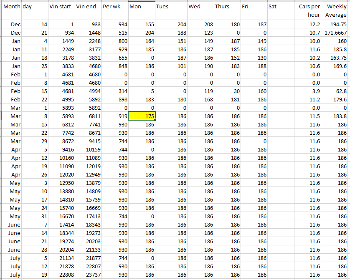Select the "Cars per hour" header cell
The image size is (350, 280).
tap(309, 11)
